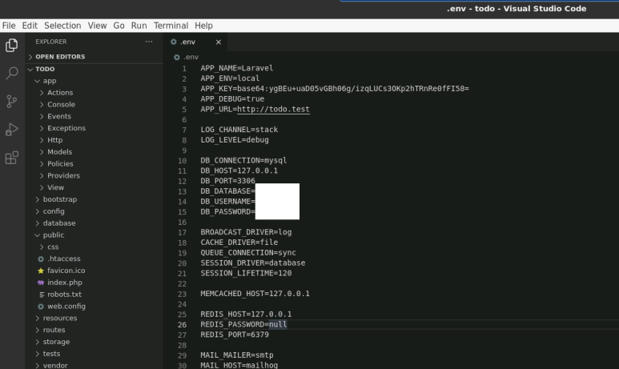Click the EXPLORER panel header title
Image resolution: width=619 pixels, height=369 pixels.
pos(51,42)
